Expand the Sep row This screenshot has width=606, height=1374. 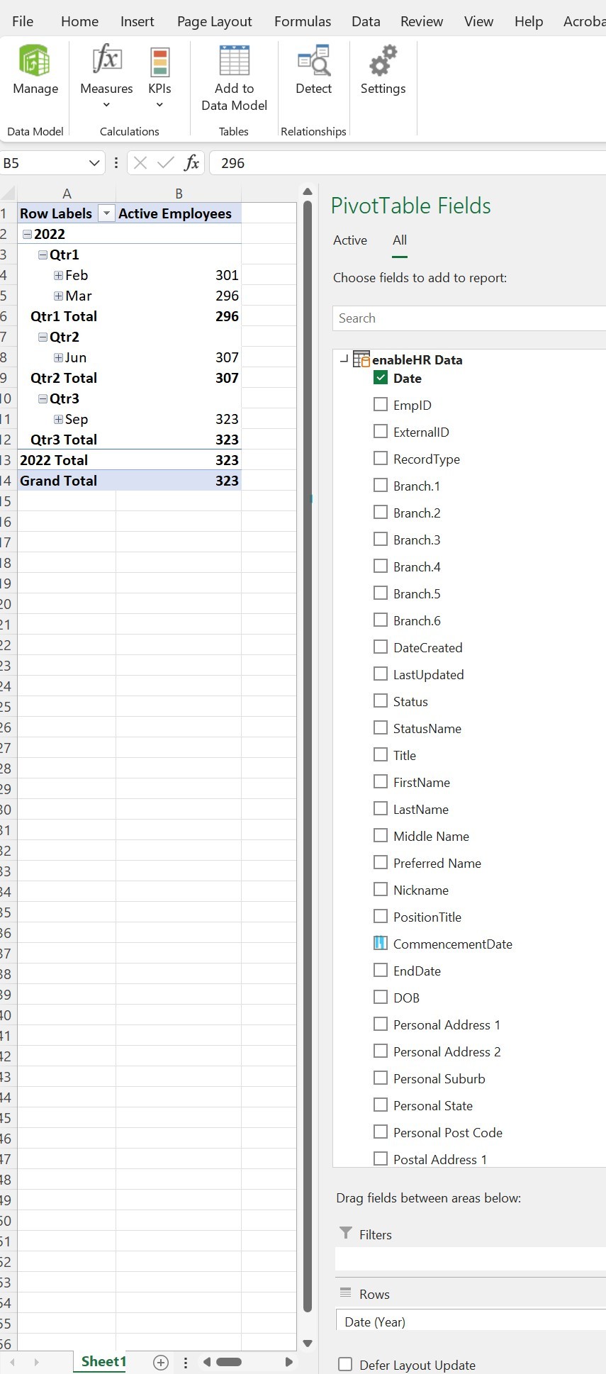(58, 419)
